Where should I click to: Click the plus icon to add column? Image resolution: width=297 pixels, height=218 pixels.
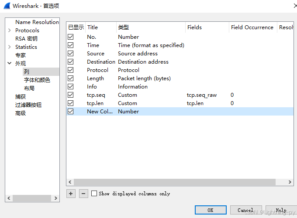click(x=71, y=194)
